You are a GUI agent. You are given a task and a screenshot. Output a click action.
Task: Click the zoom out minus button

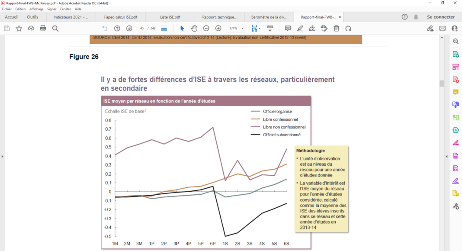(206, 28)
